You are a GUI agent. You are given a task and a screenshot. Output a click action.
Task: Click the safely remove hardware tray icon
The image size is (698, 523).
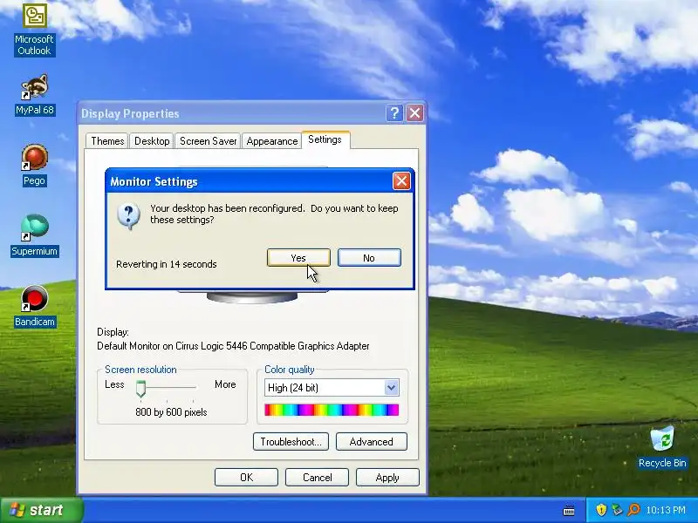click(x=617, y=510)
